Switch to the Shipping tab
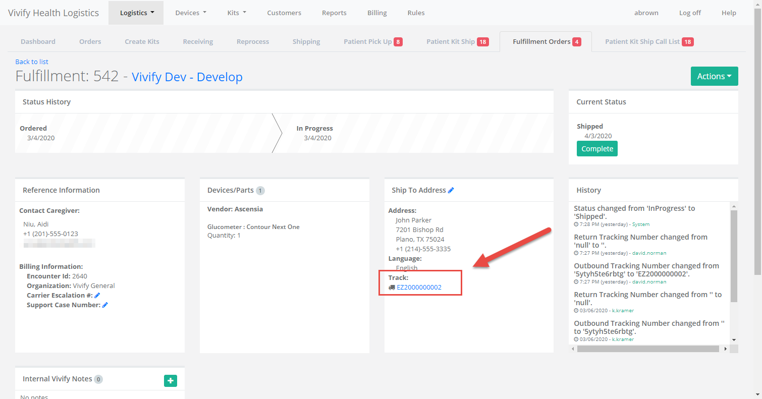This screenshot has height=399, width=762. (x=306, y=41)
